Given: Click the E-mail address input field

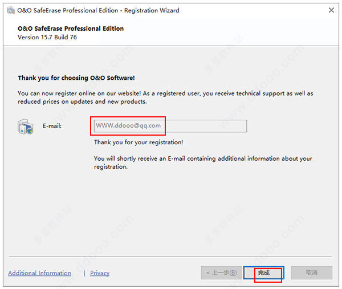Looking at the screenshot, I should point(170,126).
